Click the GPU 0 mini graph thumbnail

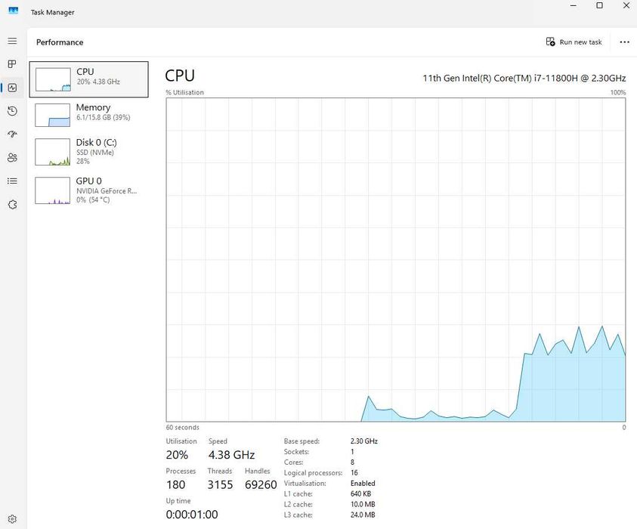pos(52,190)
